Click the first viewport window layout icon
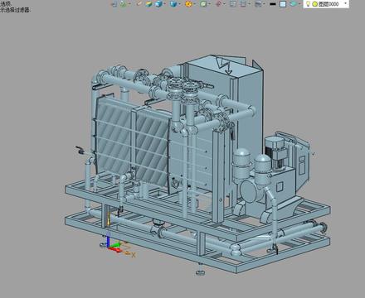Viewport: 365px width, 298px height. [233, 4]
